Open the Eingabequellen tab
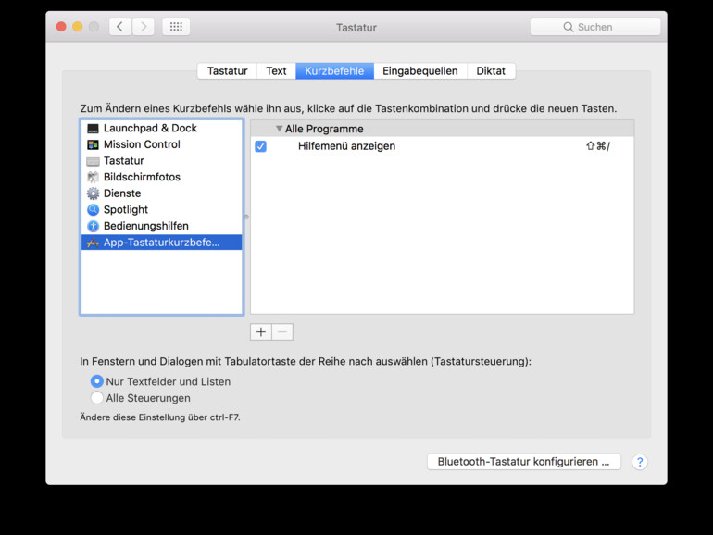This screenshot has height=535, width=713. tap(420, 71)
